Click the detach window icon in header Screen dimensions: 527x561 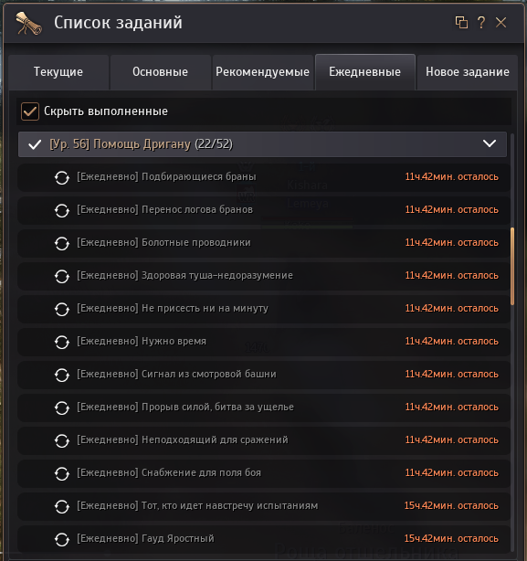(461, 22)
